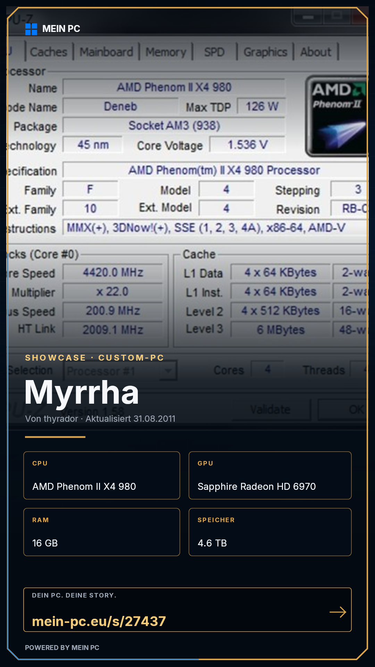Open the RAM card showing 16 GB

click(102, 532)
